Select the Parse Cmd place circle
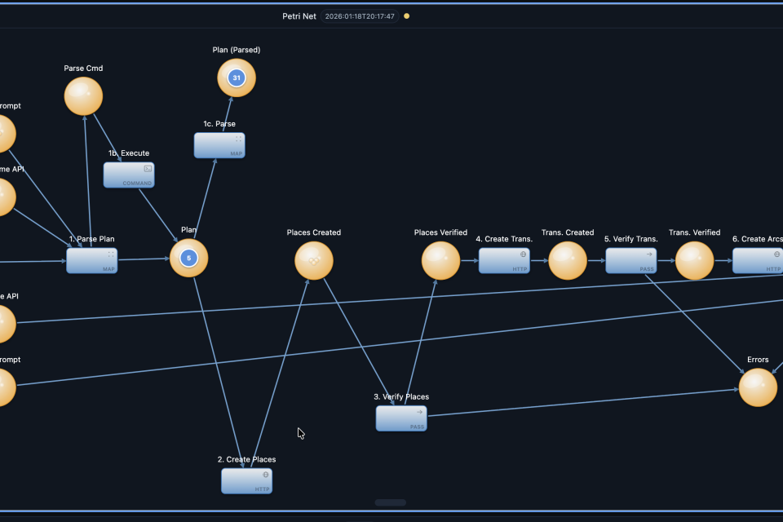The width and height of the screenshot is (783, 522). (x=83, y=96)
